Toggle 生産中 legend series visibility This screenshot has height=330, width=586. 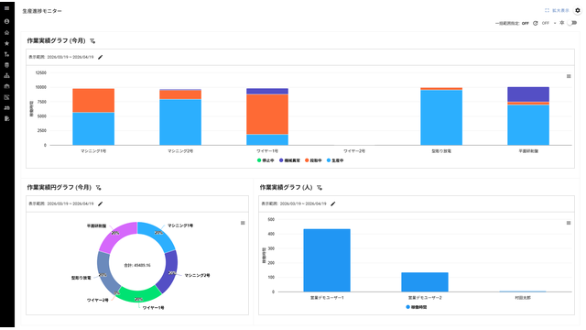[x=335, y=160]
